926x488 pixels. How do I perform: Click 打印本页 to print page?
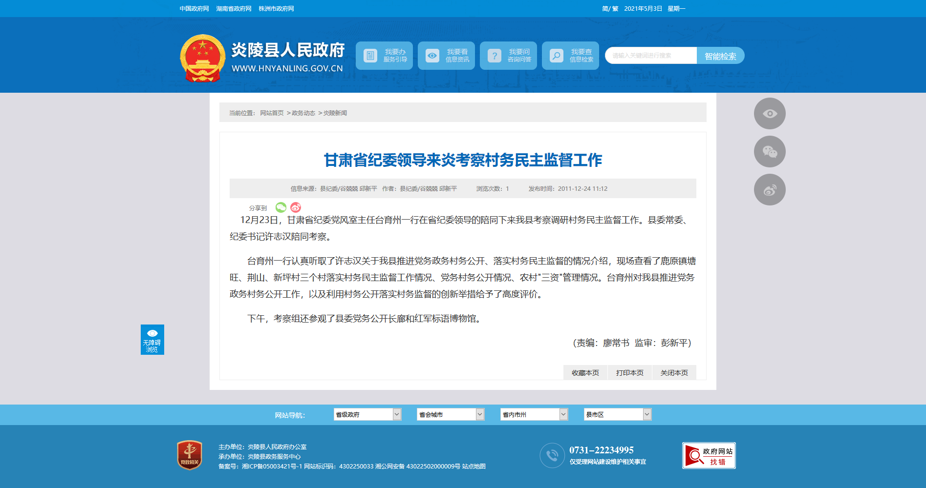click(x=629, y=373)
